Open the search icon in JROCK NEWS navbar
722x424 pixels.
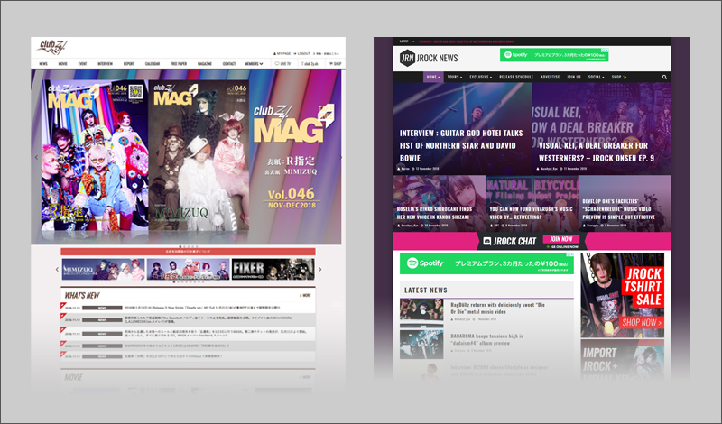[664, 78]
